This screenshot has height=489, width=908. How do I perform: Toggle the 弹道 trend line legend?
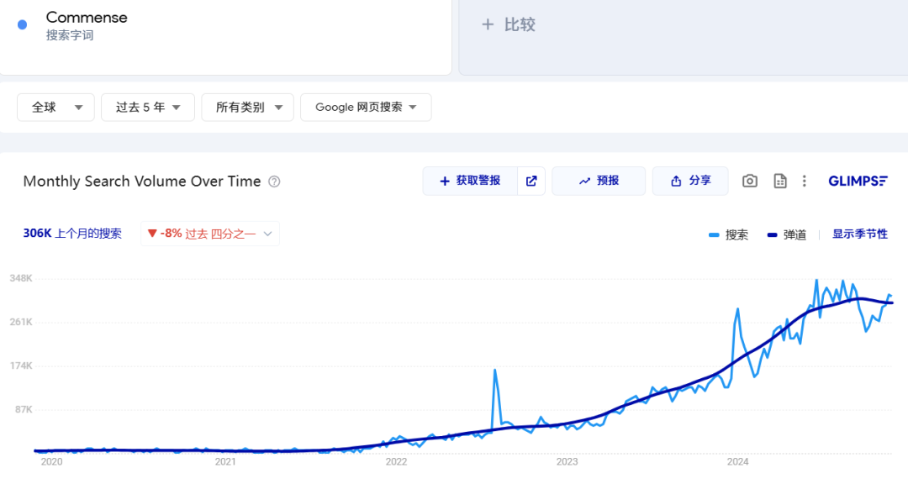point(787,234)
